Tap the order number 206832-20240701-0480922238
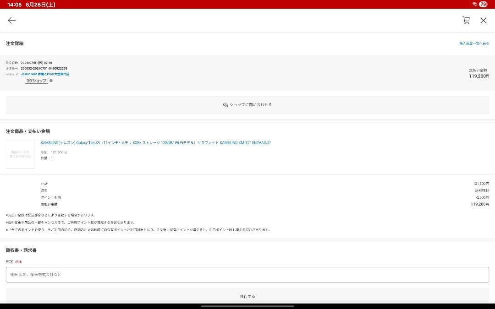Screen dimensions: 495x309 tap(44, 68)
